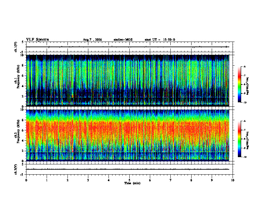This screenshot has height=202, width=262.
Task: Select the "start UT = 15:50:0" text
Action: (160, 40)
